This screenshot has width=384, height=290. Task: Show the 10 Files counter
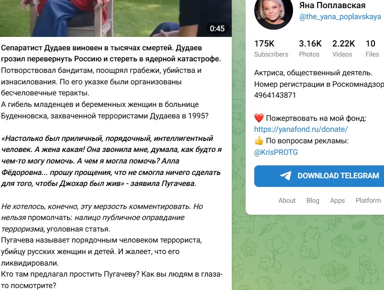click(x=372, y=48)
